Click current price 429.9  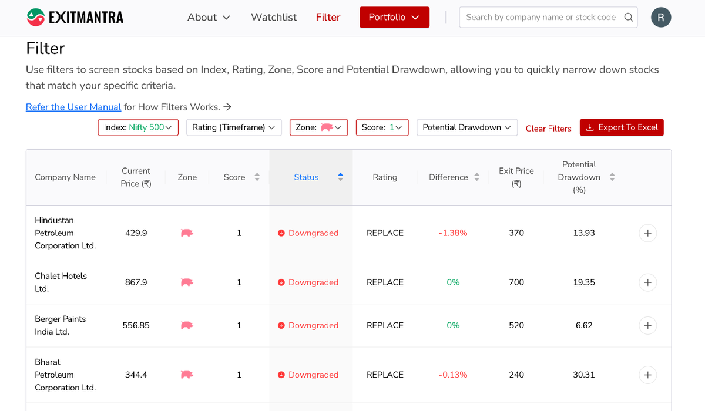click(136, 233)
